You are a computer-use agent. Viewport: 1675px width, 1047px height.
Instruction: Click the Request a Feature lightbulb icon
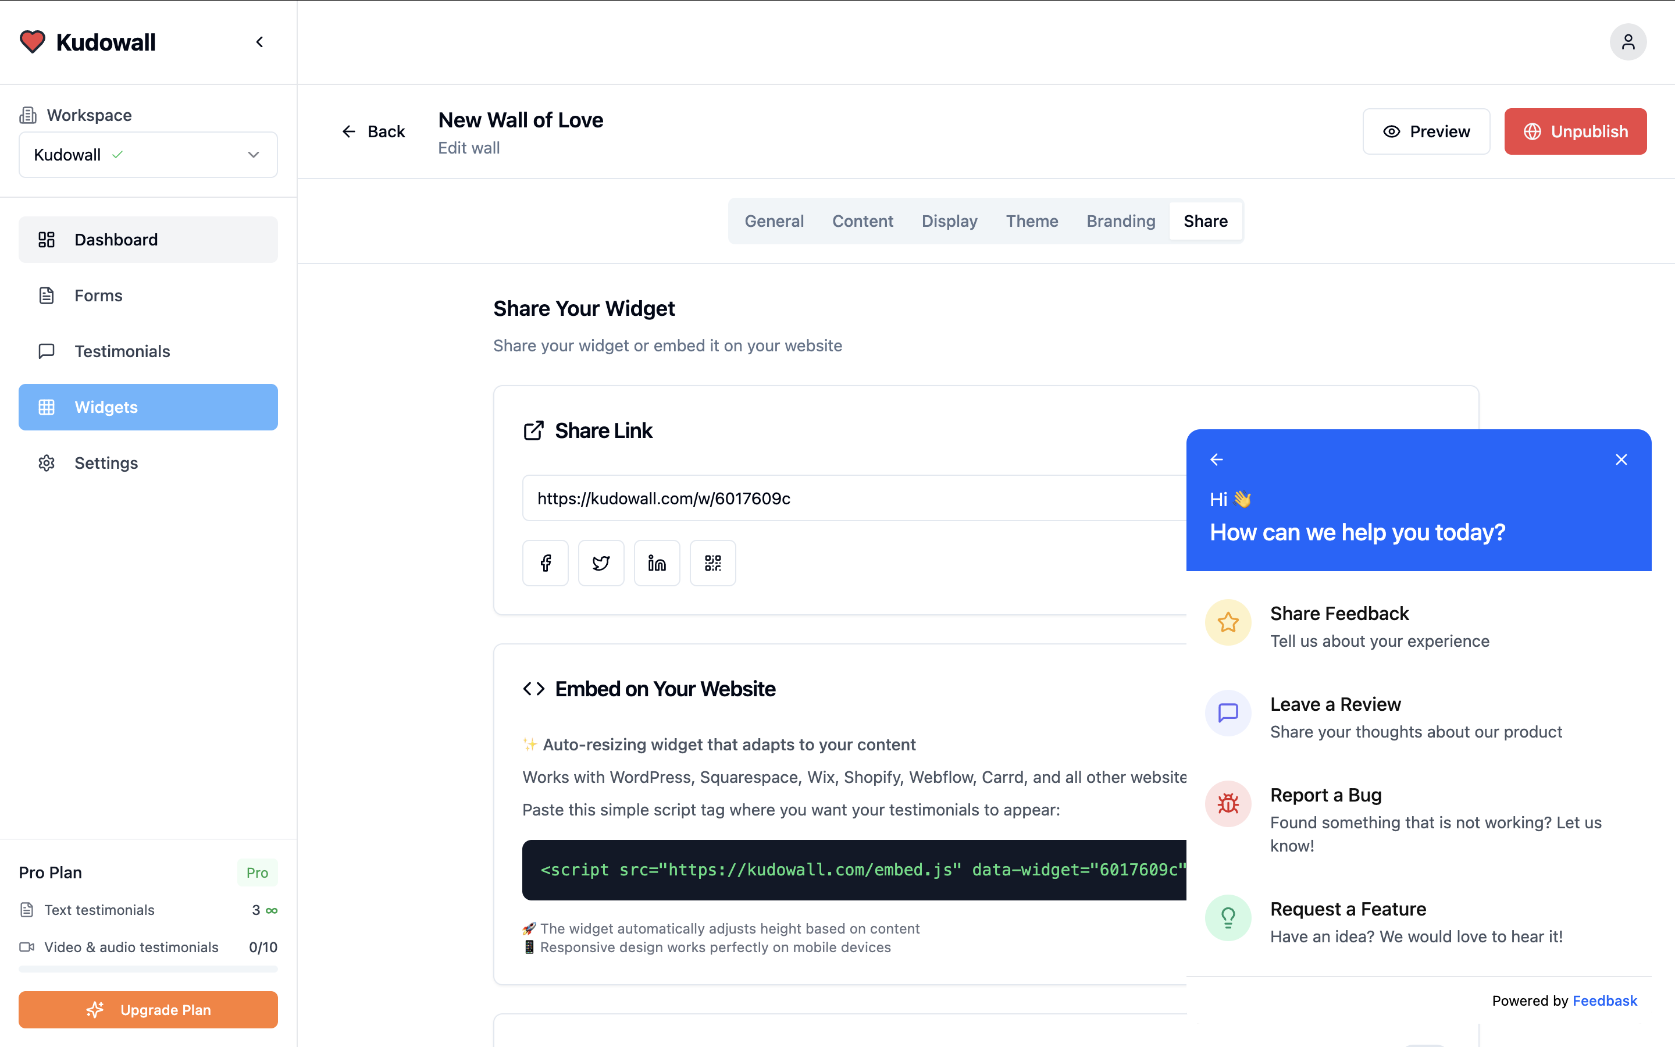tap(1228, 918)
